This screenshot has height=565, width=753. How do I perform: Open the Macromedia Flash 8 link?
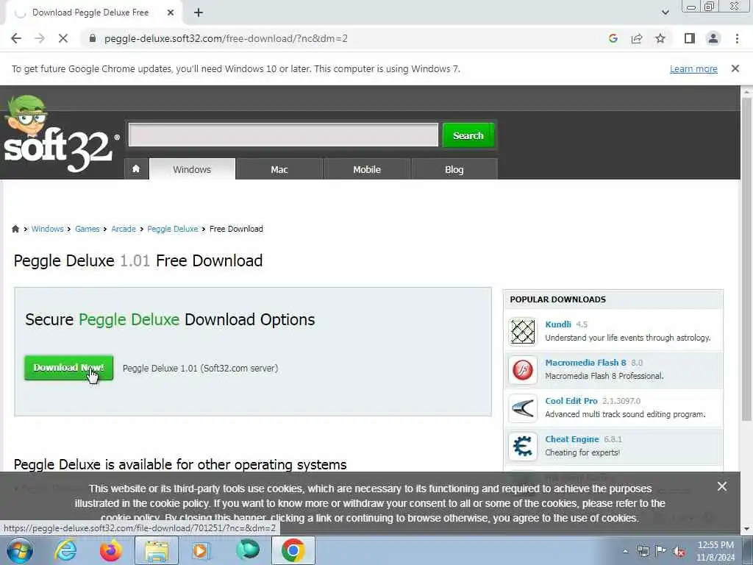[585, 363]
